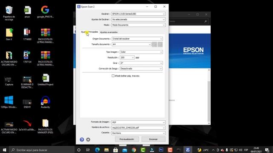Click the search icon in the background window
The height and width of the screenshot is (153, 273).
pos(206,22)
